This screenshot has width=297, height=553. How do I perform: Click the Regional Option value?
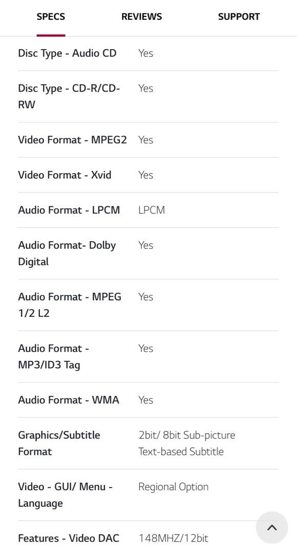[x=173, y=487]
